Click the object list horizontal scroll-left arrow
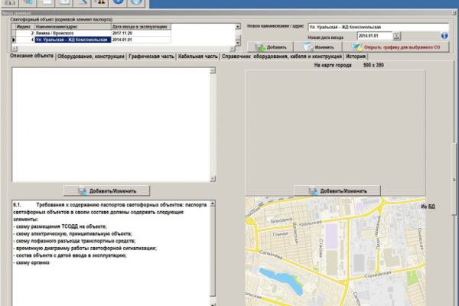 pyautogui.click(x=15, y=48)
